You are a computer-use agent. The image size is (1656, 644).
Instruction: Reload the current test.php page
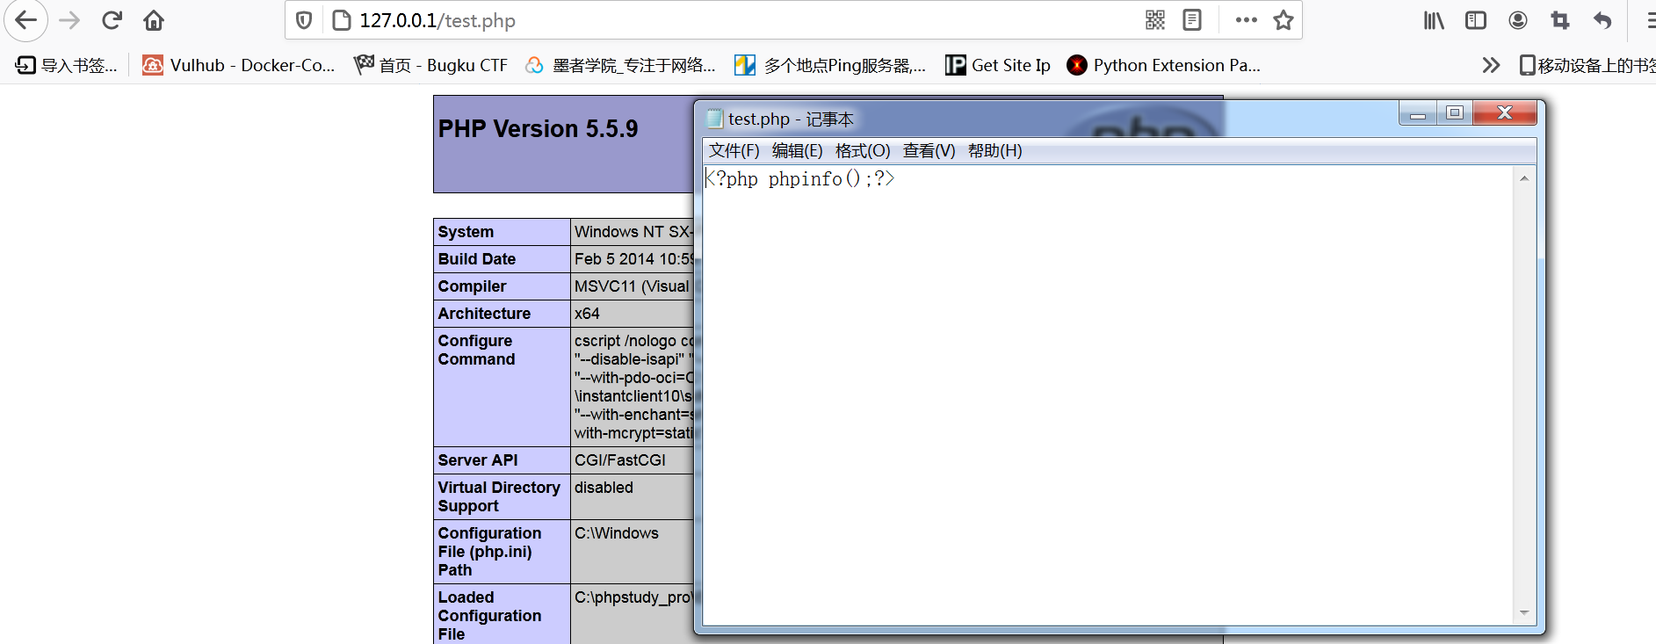[x=112, y=20]
